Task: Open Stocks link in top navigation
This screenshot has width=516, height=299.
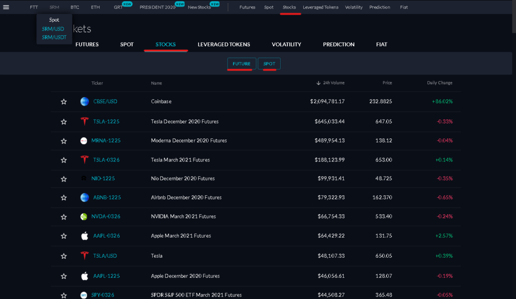Action: point(289,7)
